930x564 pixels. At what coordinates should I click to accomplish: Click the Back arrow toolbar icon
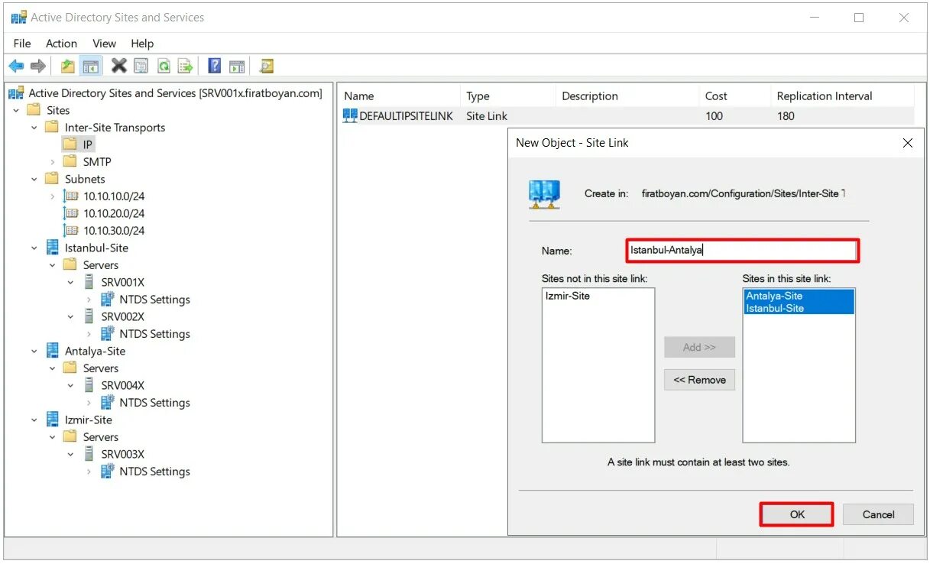(16, 66)
